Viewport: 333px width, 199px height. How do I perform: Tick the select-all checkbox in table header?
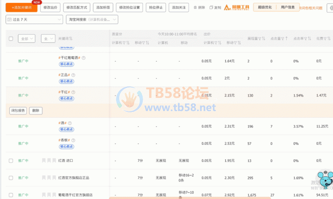(11, 39)
